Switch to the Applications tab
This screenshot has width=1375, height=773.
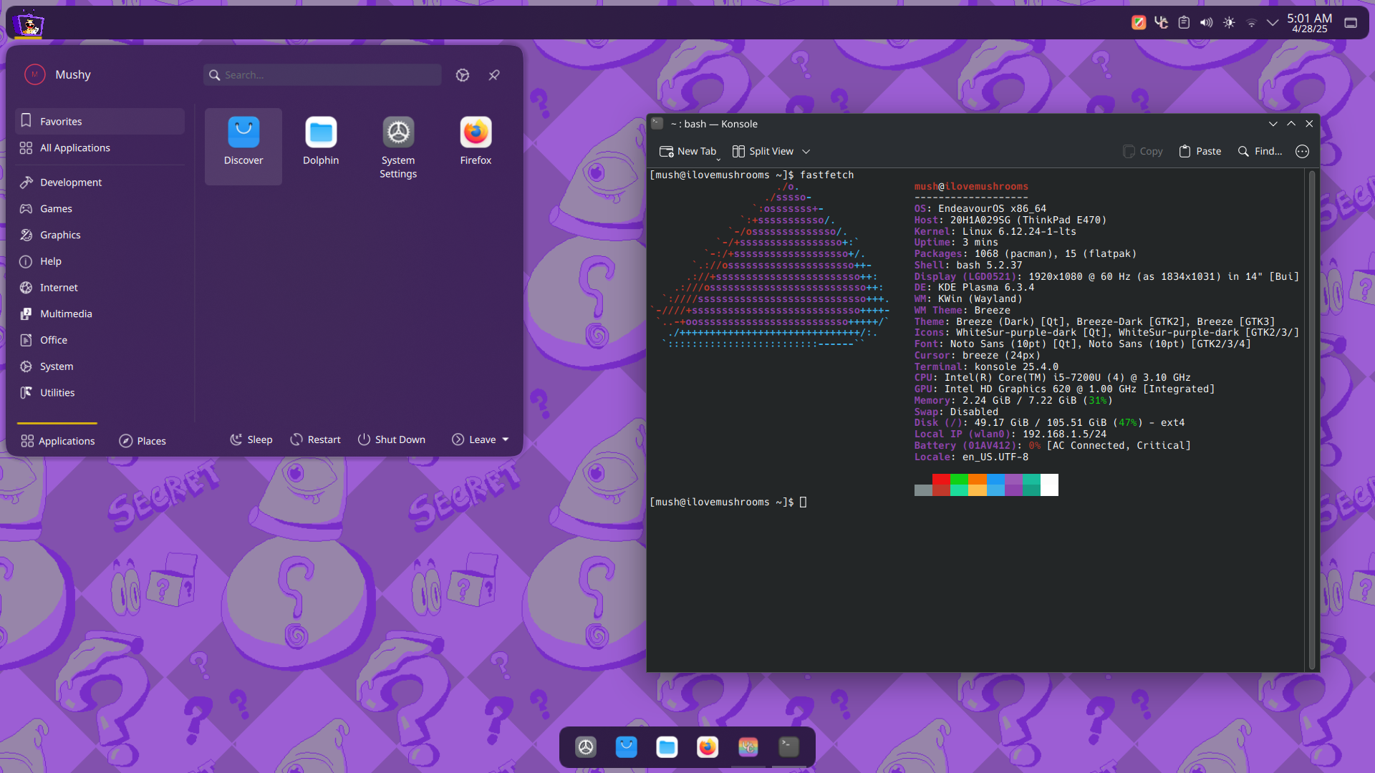pos(57,440)
